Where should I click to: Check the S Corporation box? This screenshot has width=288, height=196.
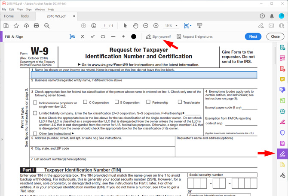tap(116, 102)
